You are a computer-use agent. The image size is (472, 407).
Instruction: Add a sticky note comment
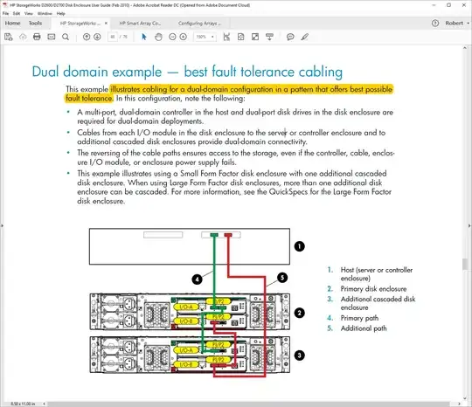pyautogui.click(x=290, y=37)
